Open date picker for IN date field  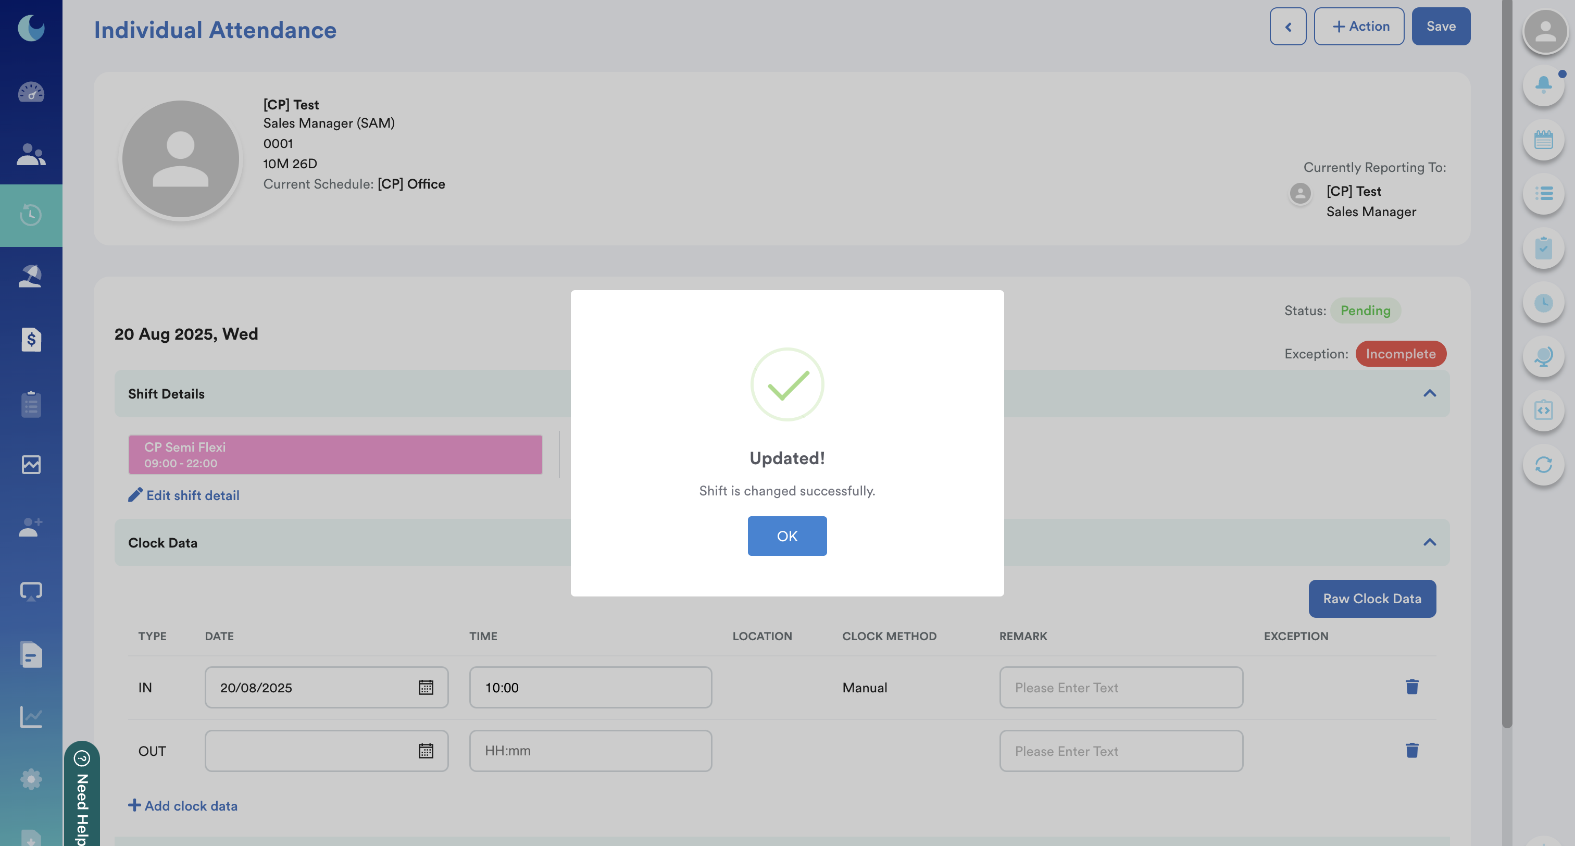click(426, 688)
